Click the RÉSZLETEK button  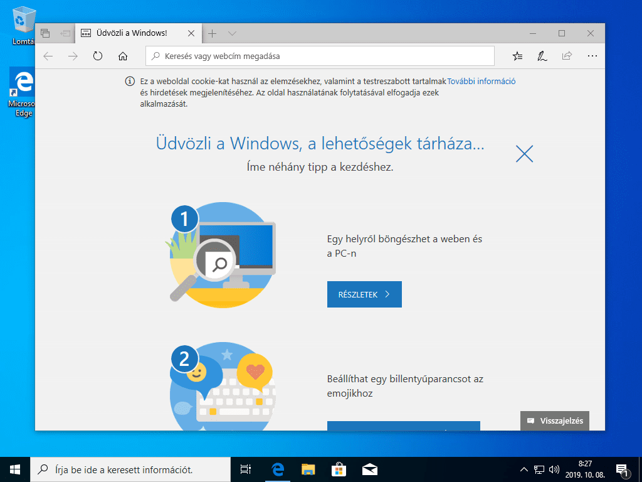coord(364,294)
